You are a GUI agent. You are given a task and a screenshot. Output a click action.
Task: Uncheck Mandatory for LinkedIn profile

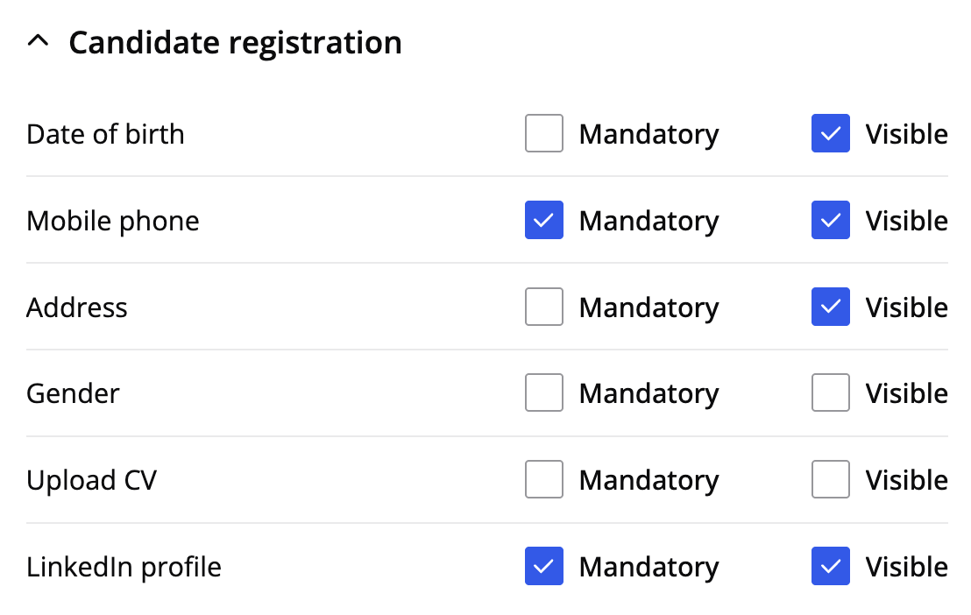(544, 567)
